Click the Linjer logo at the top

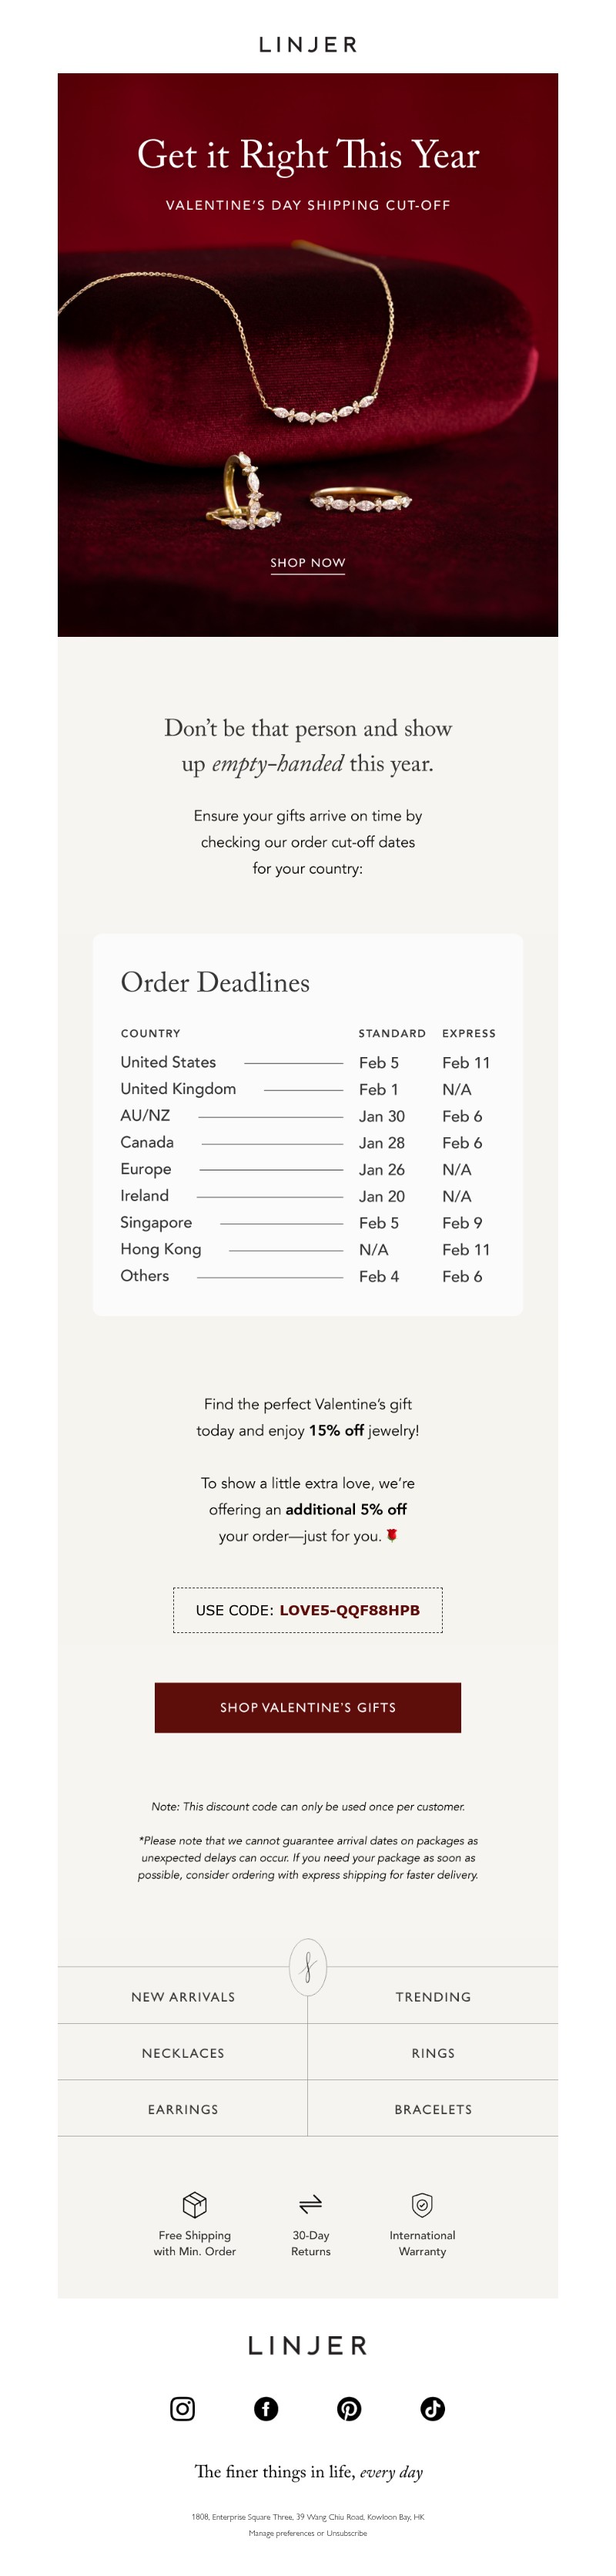[307, 45]
